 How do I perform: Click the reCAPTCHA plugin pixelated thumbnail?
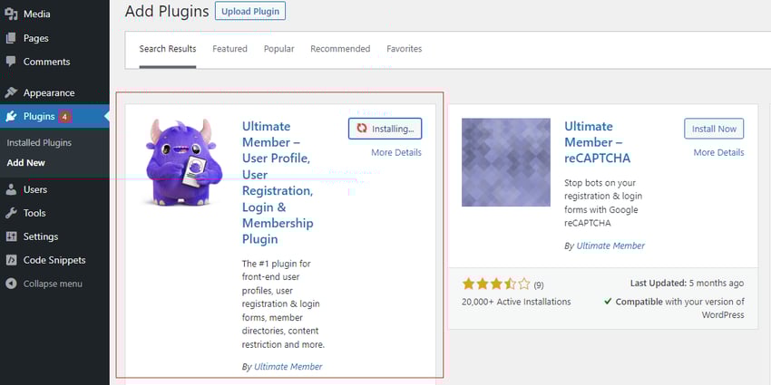tap(506, 162)
